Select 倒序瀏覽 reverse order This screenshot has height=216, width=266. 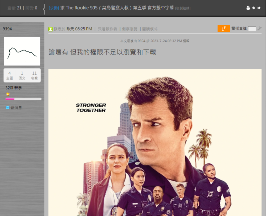pos(130,29)
